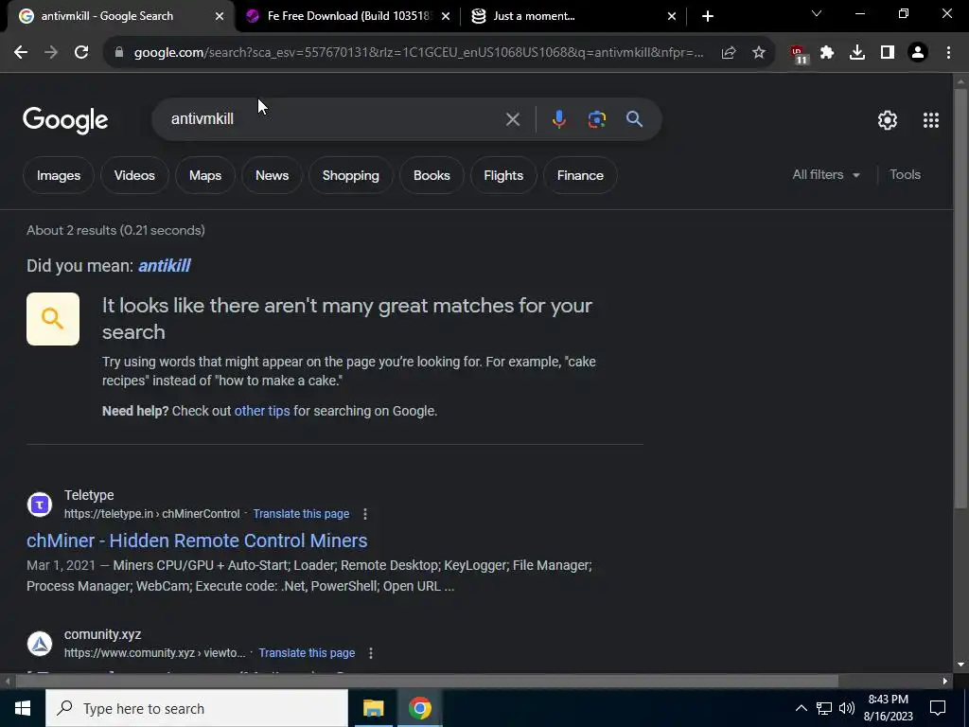Open the taskbar clock and date
This screenshot has width=969, height=727.
[888, 708]
